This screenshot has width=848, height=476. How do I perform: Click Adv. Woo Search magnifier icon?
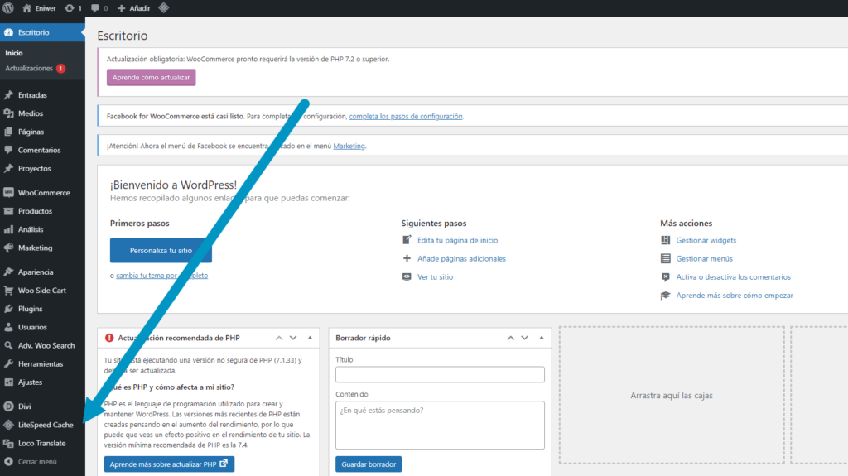click(x=8, y=345)
